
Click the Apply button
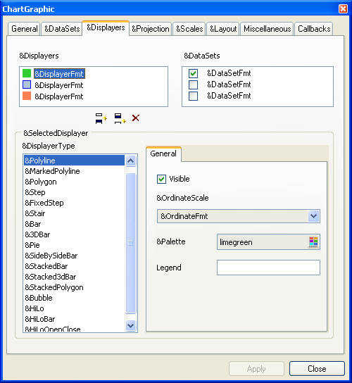[256, 369]
